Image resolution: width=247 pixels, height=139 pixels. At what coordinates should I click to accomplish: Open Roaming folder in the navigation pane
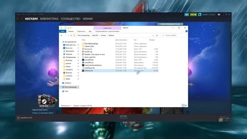[69, 60]
